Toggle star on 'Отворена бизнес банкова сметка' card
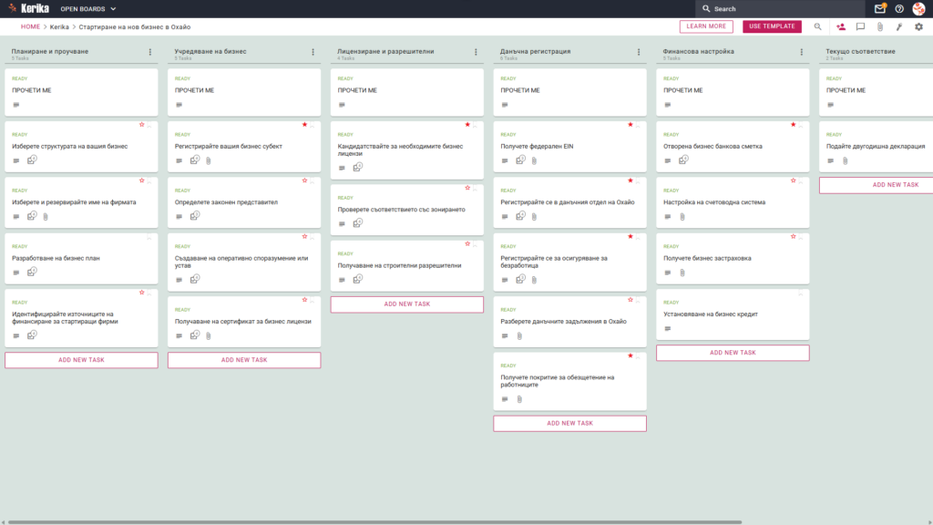The width and height of the screenshot is (933, 525). click(x=794, y=124)
